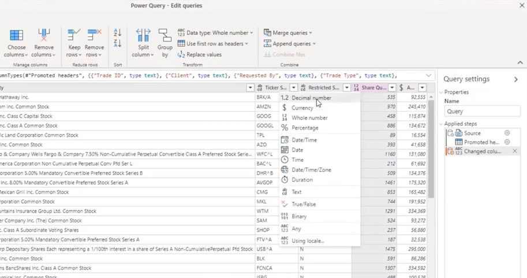The height and width of the screenshot is (278, 527).
Task: Click the share quantity cell 1160
Action: click(x=374, y=154)
